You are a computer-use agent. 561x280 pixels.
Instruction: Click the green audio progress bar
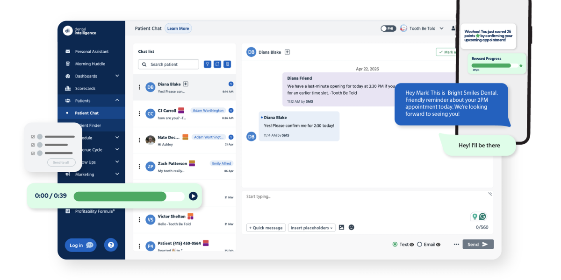click(x=120, y=196)
